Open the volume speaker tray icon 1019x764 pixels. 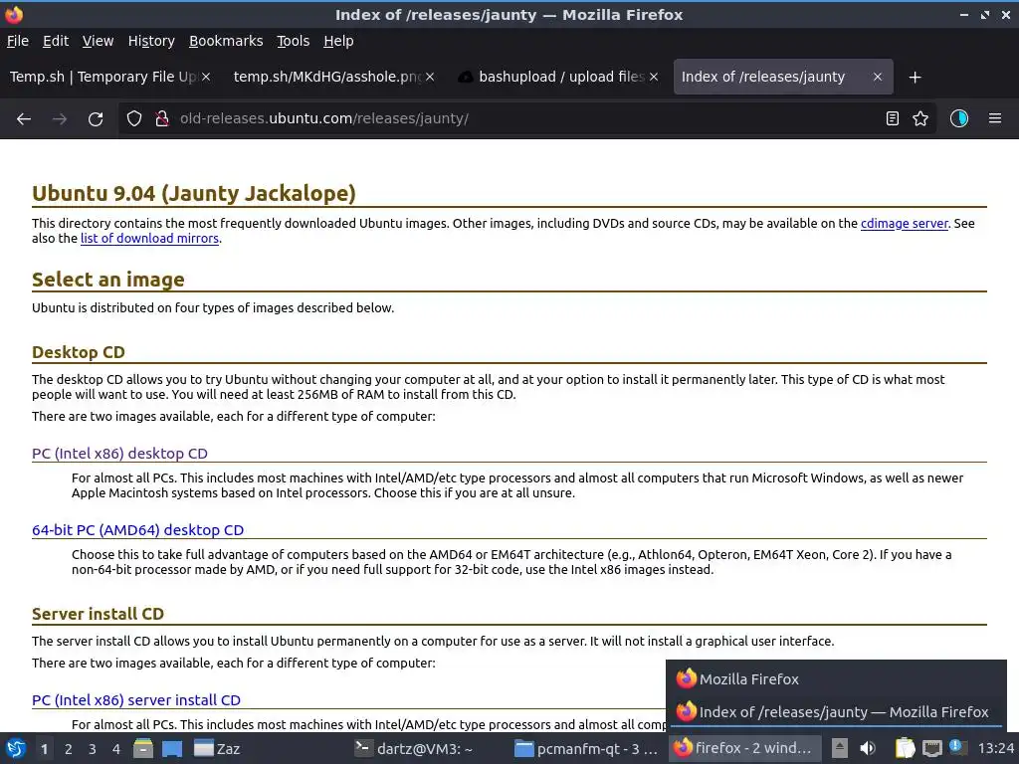pos(868,748)
